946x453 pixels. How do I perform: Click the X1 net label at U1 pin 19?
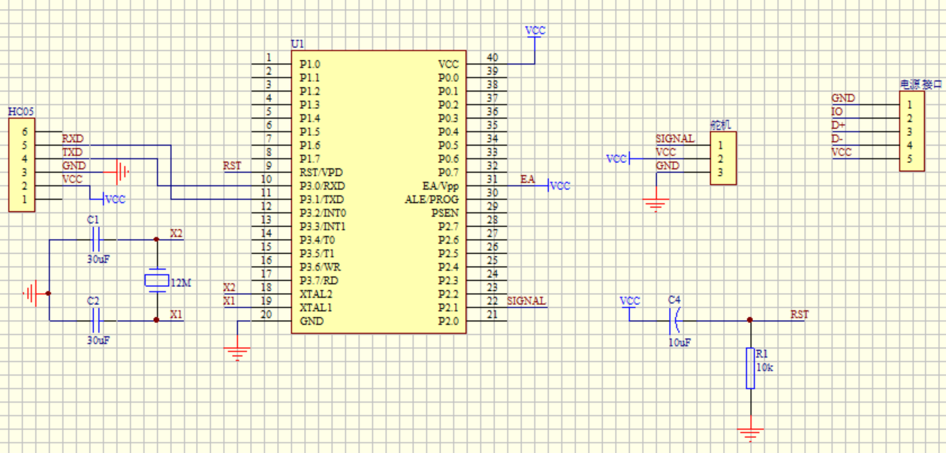coord(230,301)
